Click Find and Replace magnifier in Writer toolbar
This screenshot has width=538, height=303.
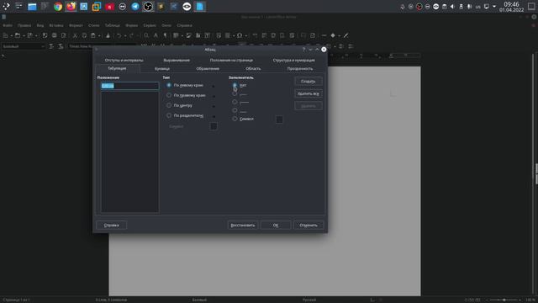click(146, 35)
